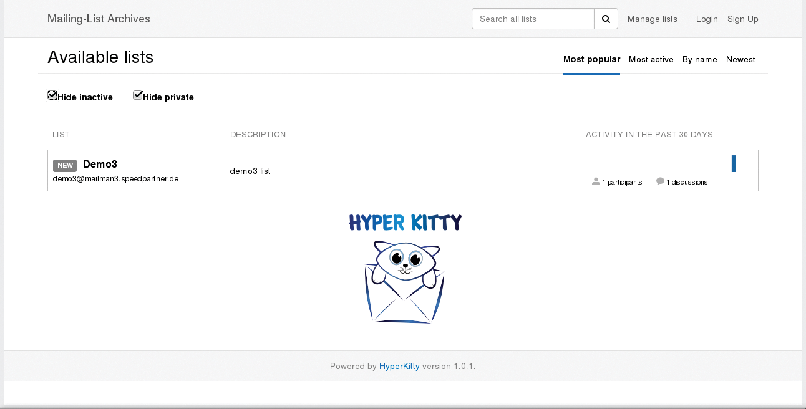Click the NEW badge on Demo3
This screenshot has height=409, width=806.
click(65, 165)
